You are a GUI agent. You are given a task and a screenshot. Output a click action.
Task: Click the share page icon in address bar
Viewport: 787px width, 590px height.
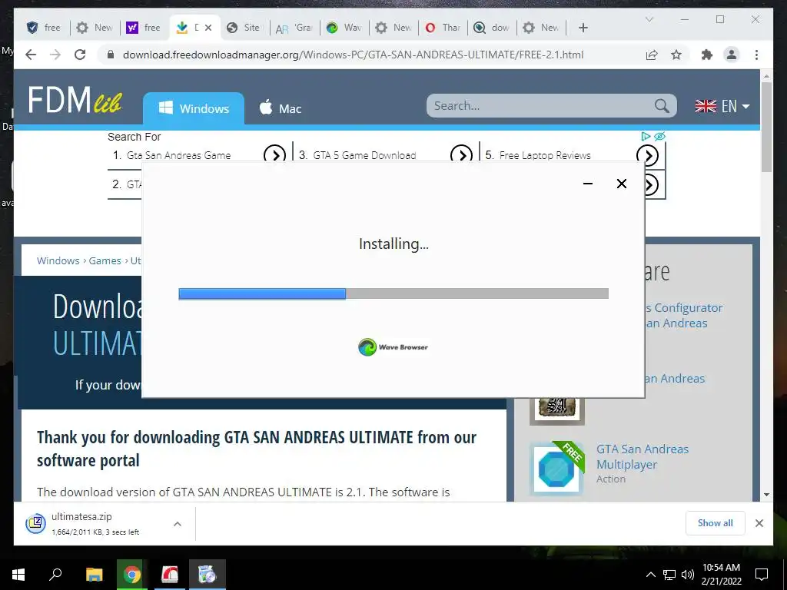coord(652,55)
